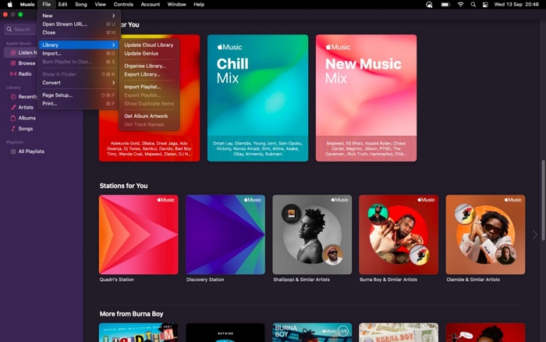The image size is (546, 342).
Task: Show next stations with right chevron
Action: coord(534,234)
